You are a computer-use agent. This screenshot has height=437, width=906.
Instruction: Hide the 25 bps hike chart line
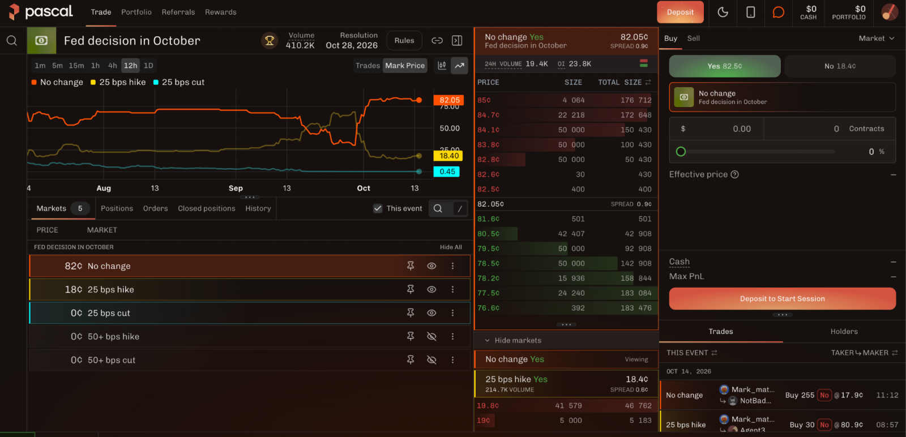click(x=431, y=289)
